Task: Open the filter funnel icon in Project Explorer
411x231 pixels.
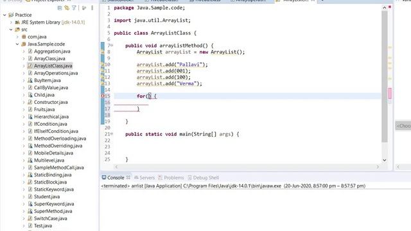Action: (74, 8)
